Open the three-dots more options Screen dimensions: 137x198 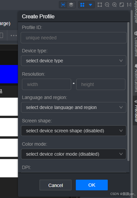(x=14, y=35)
